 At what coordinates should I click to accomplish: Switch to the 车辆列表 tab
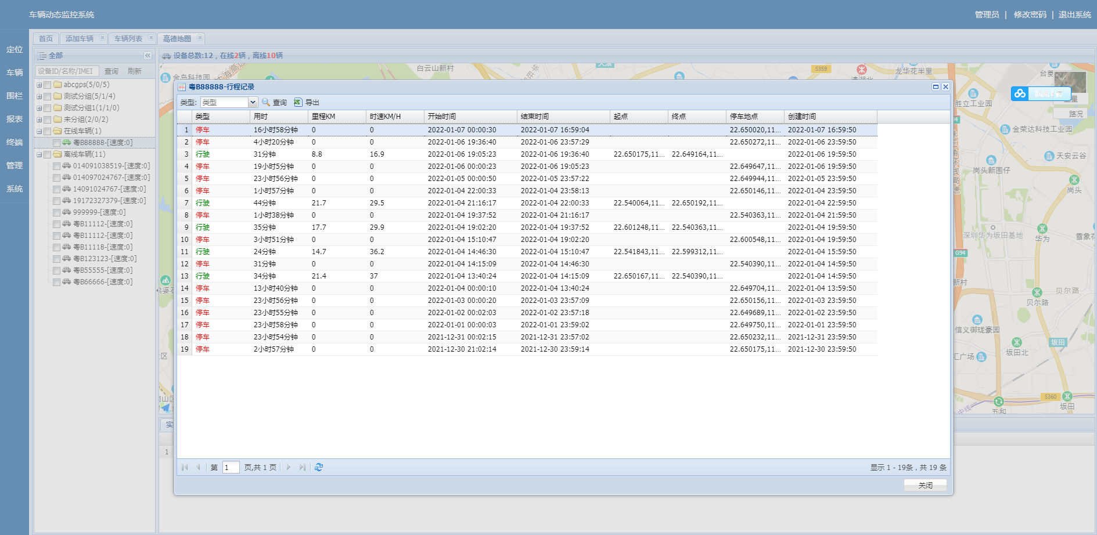click(128, 39)
